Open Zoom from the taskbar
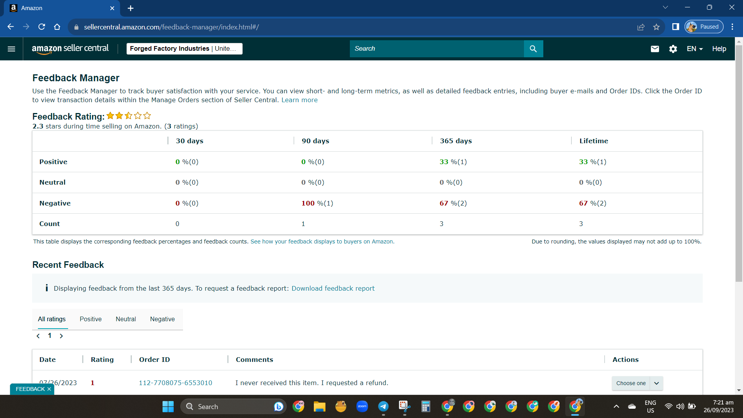This screenshot has height=418, width=743. [362, 406]
